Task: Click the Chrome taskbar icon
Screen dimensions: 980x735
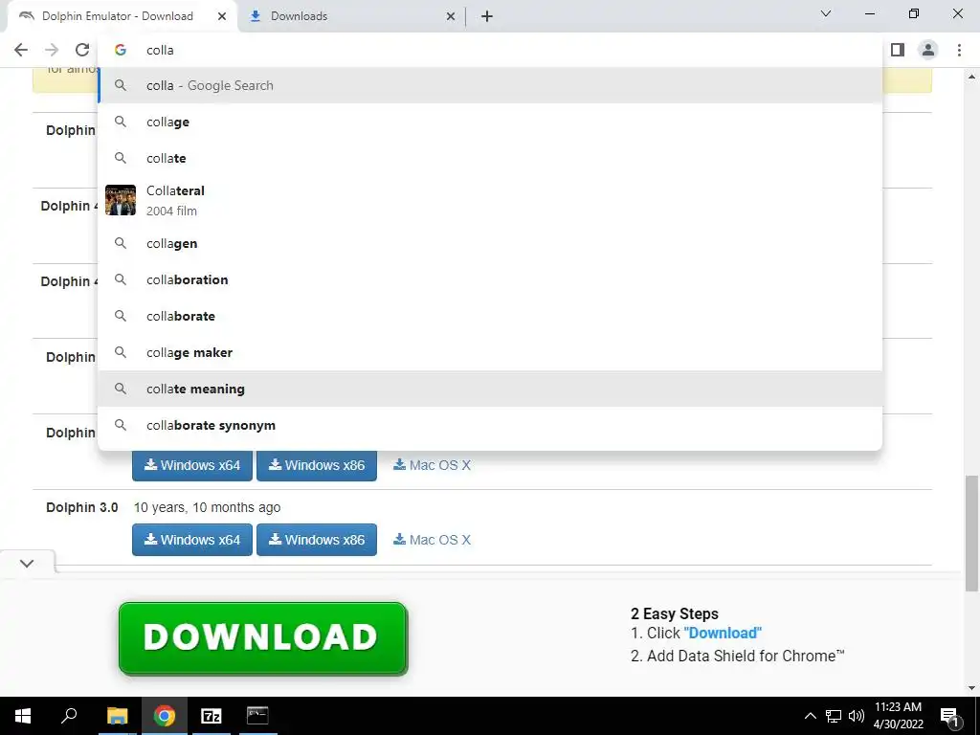Action: 165,716
